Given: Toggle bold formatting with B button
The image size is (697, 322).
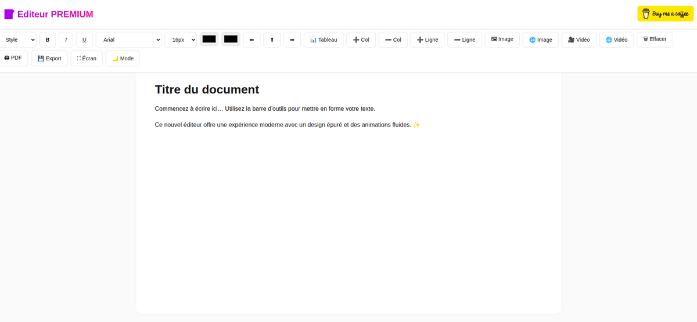Looking at the screenshot, I should point(48,40).
